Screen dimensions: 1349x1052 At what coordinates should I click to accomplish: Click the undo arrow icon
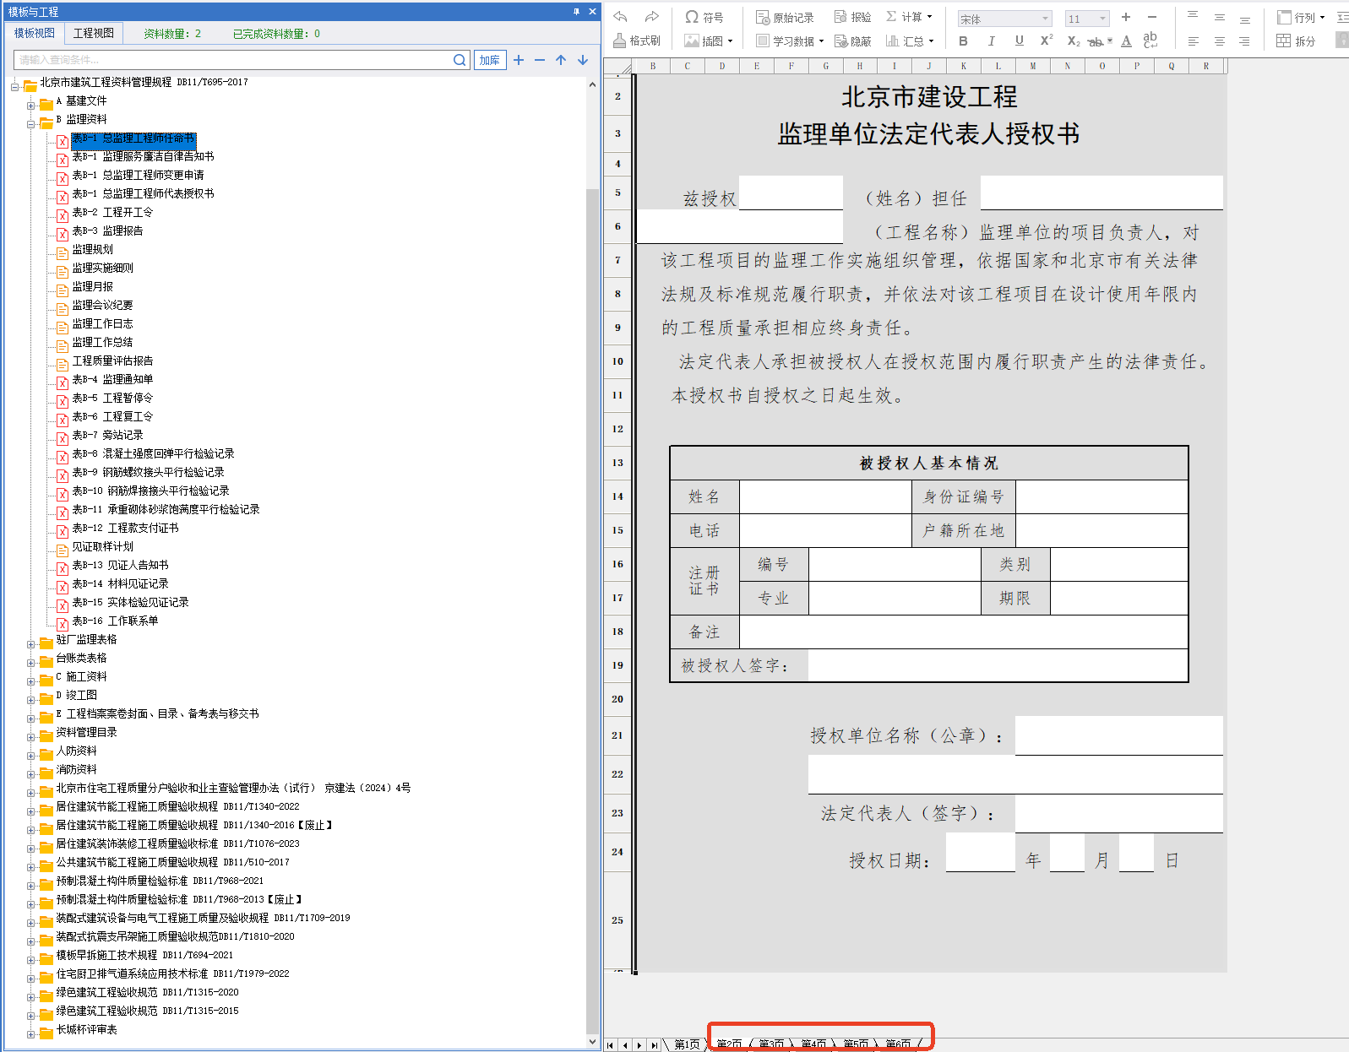621,17
